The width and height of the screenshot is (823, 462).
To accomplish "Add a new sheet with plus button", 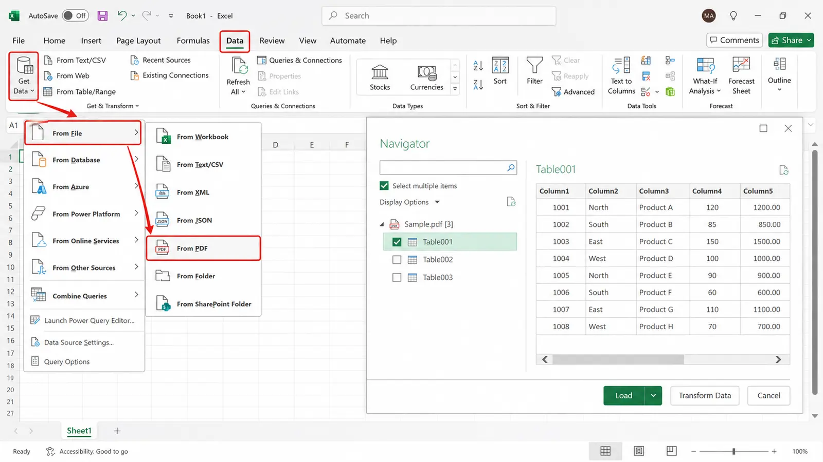I will [x=117, y=431].
